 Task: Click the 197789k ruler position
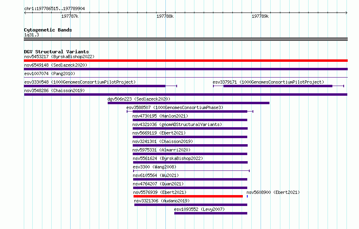coord(260,16)
